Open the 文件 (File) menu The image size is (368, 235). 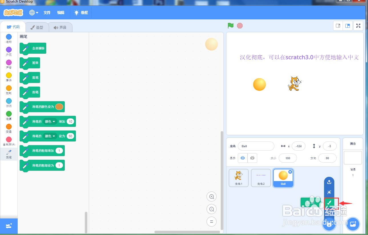tap(47, 13)
